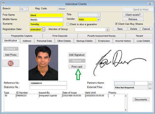Open the Member of Group dropdown
This screenshot has width=155, height=114.
coord(108,30)
